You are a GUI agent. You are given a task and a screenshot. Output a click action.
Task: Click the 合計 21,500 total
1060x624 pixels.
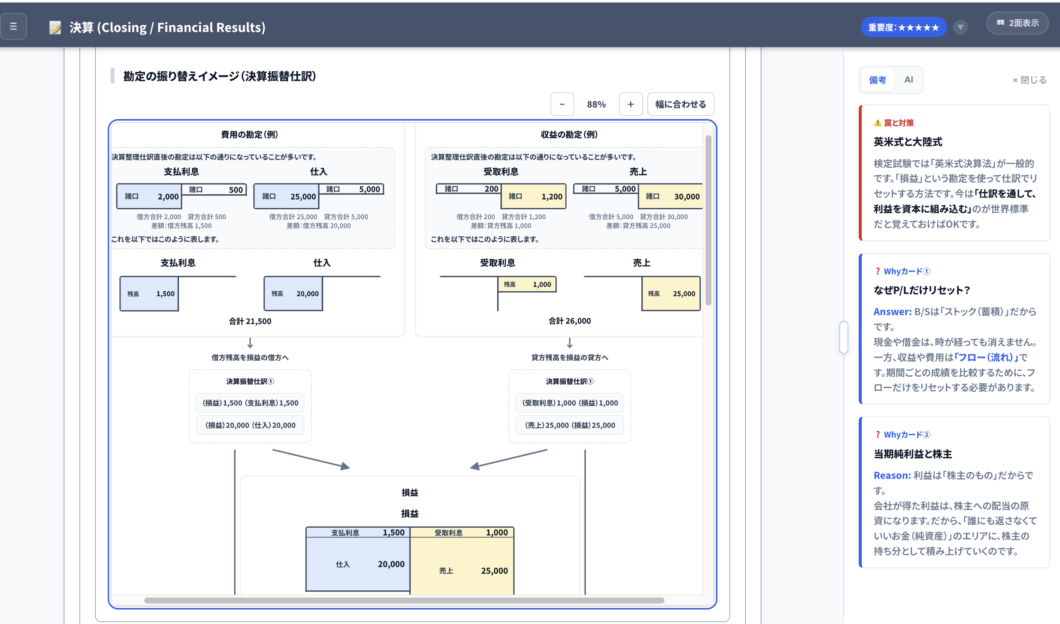coord(250,321)
